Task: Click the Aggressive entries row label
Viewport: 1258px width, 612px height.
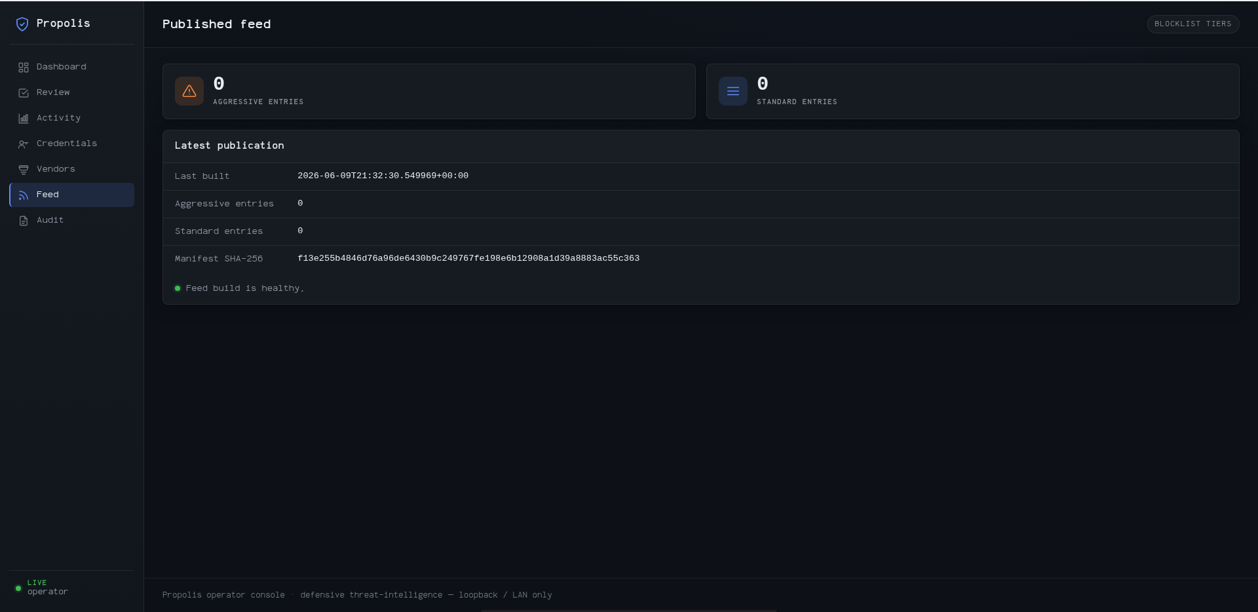Action: [224, 204]
